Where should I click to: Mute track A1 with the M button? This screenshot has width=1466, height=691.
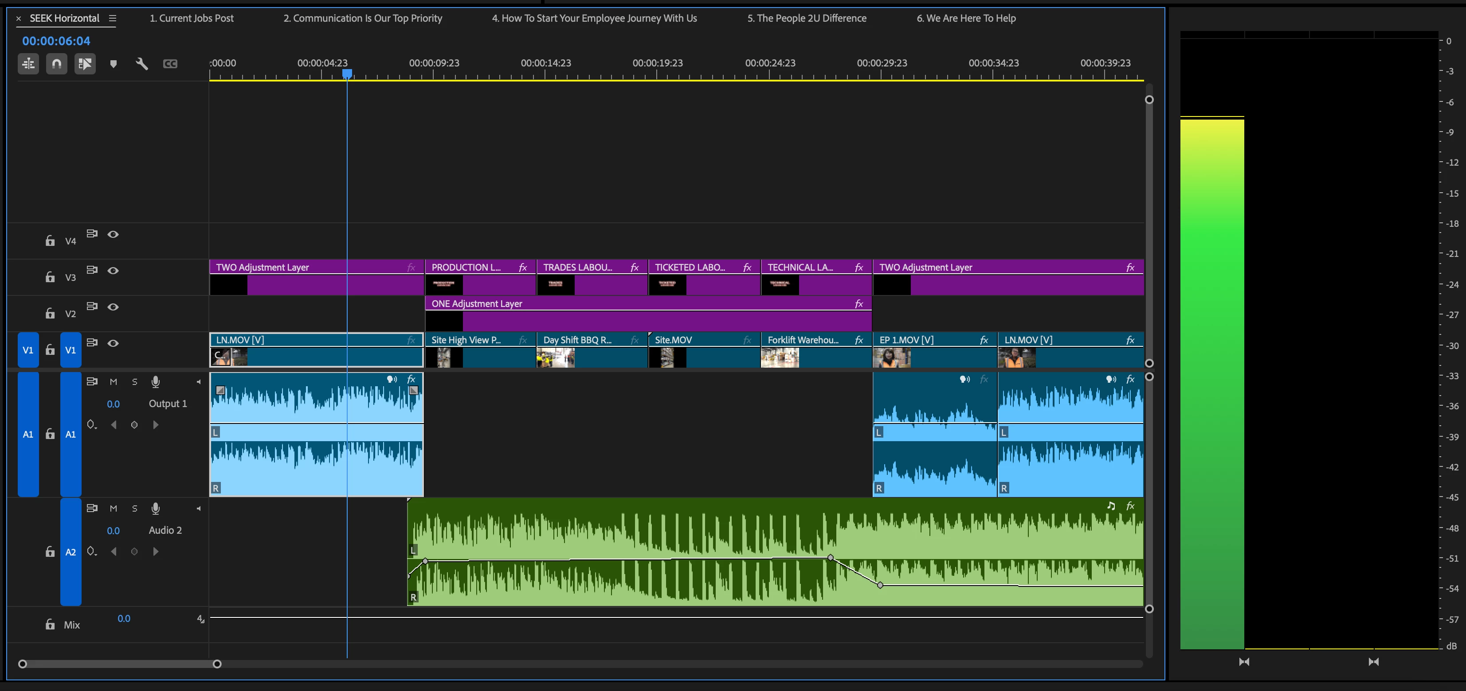[x=113, y=382]
